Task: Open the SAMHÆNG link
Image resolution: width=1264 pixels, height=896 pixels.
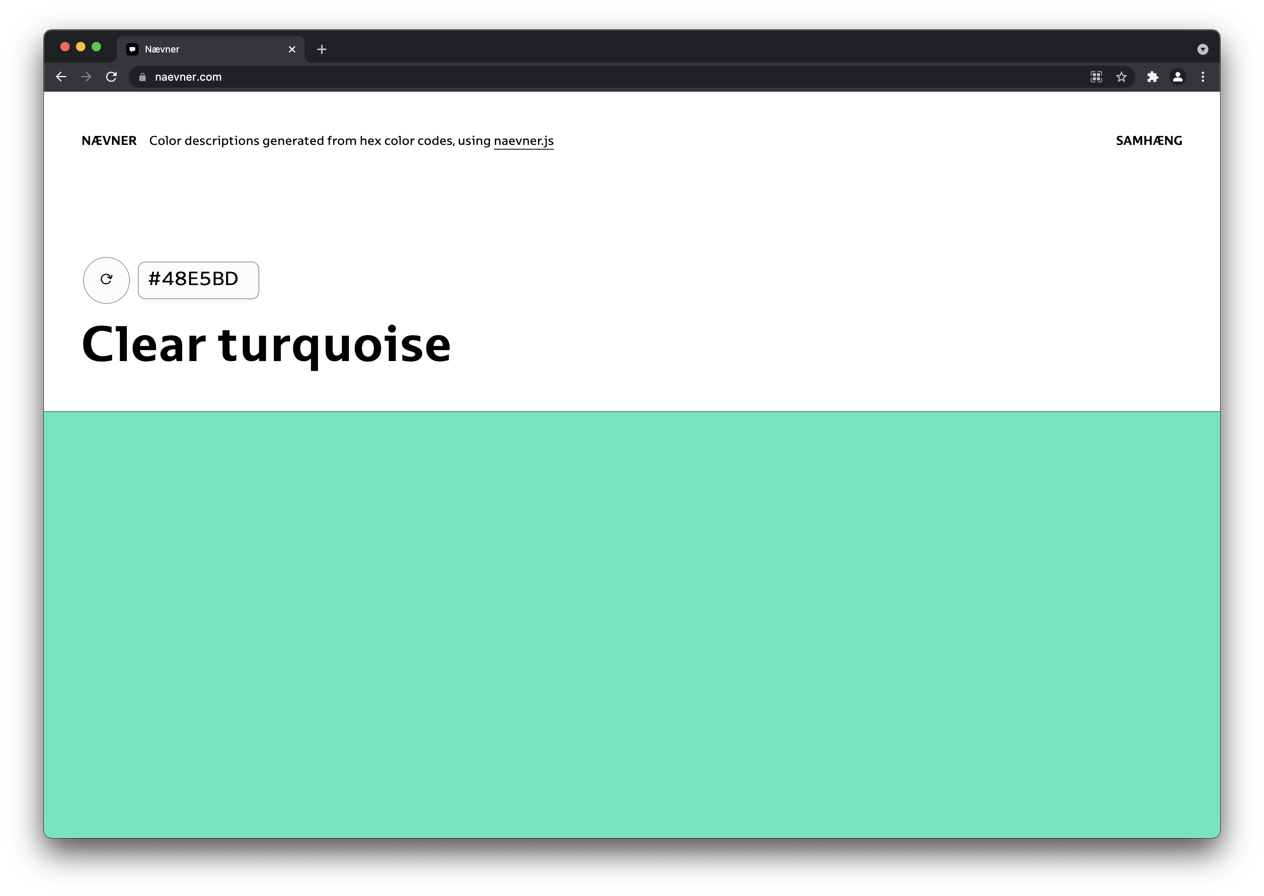Action: (x=1149, y=141)
